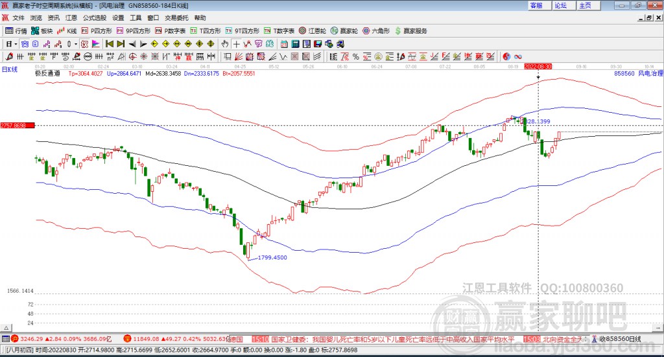
Task: Open the 浏览 menu
Action: pyautogui.click(x=36, y=17)
